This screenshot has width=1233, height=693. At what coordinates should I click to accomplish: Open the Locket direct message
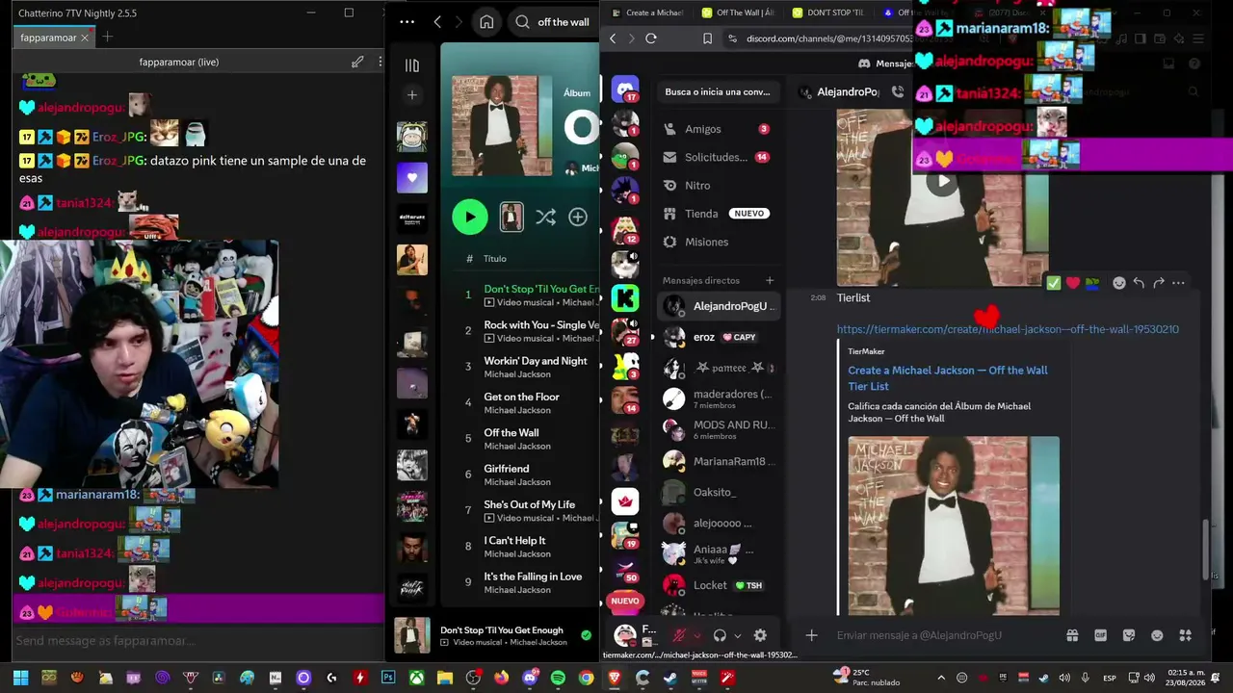tap(719, 585)
